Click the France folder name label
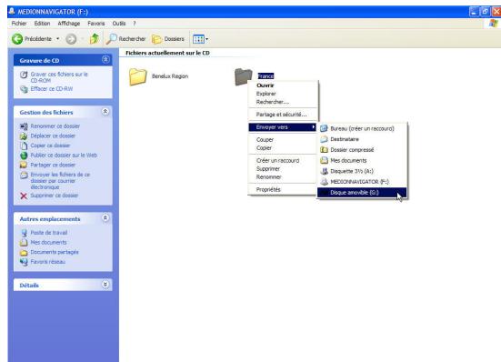 [266, 76]
